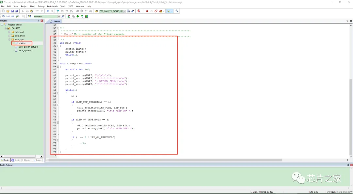Click the Save file toolbar icon
Screen dimensions: 353x194
pyautogui.click(x=12, y=11)
